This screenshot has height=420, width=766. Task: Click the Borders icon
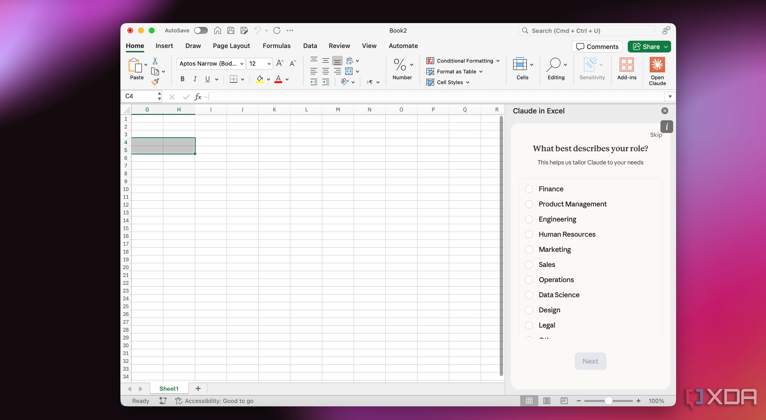click(233, 79)
